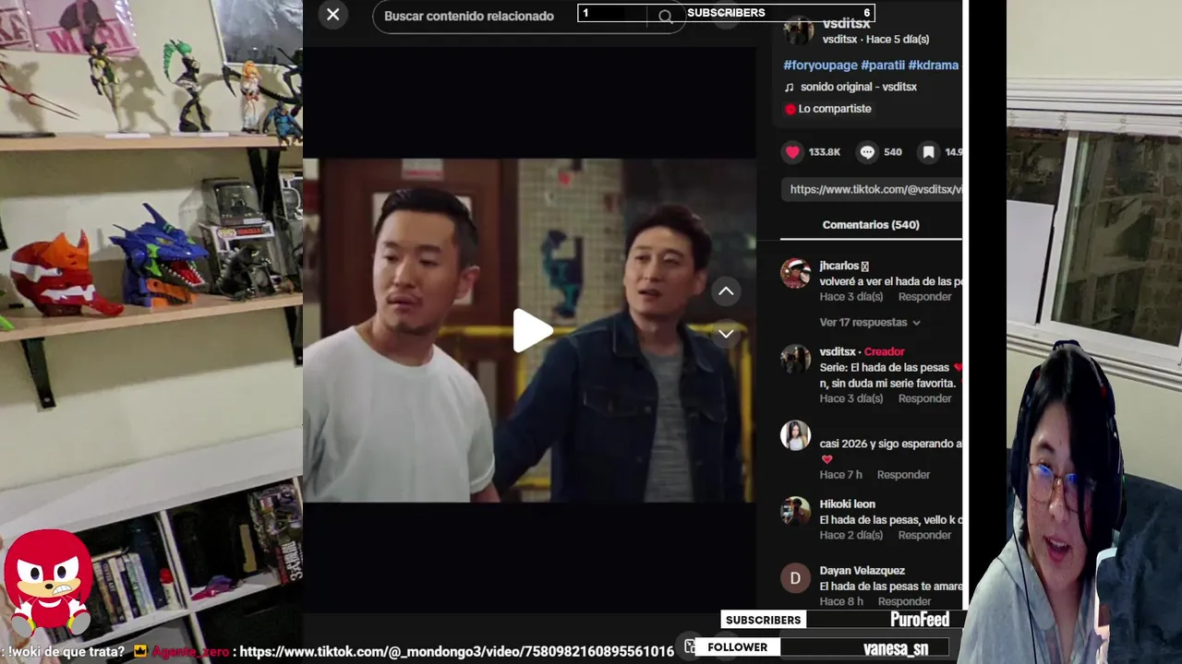
Task: Close the TikTok video viewer with the X
Action: [332, 15]
